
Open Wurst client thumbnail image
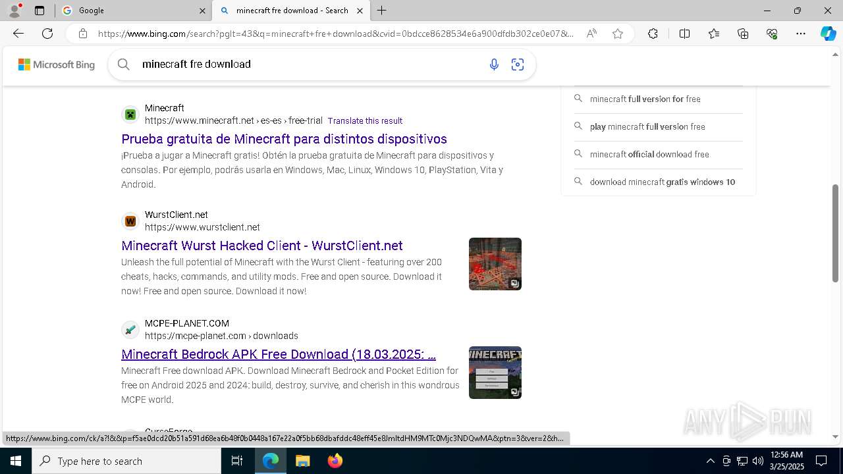(x=495, y=264)
